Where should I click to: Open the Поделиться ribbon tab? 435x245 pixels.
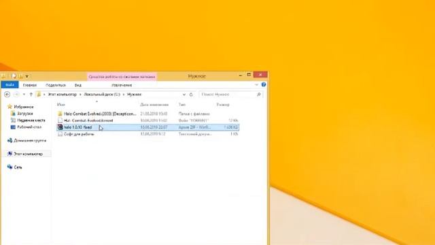pyautogui.click(x=56, y=85)
